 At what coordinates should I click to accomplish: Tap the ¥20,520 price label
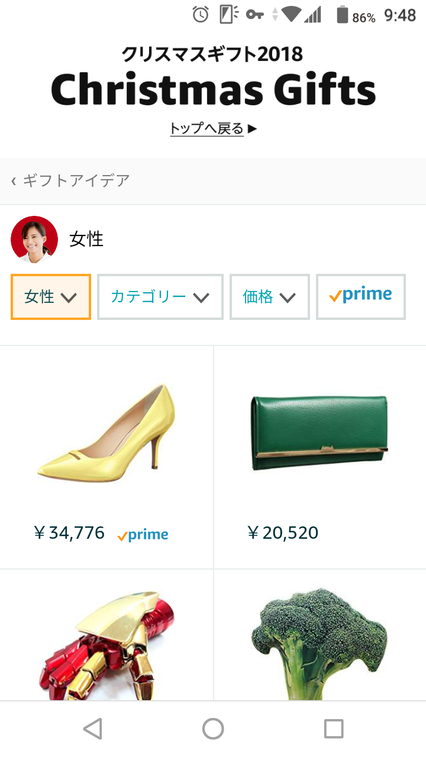(283, 533)
